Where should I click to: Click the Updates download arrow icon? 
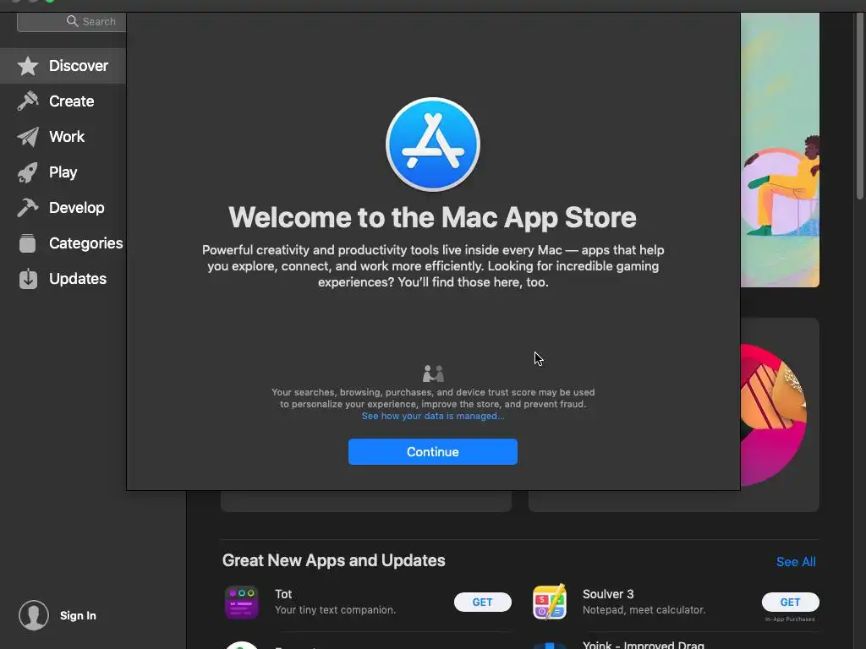pos(28,279)
